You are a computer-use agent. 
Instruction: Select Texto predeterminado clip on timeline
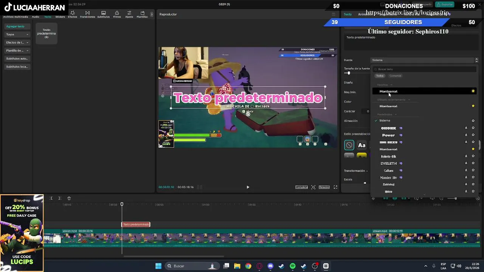click(136, 224)
